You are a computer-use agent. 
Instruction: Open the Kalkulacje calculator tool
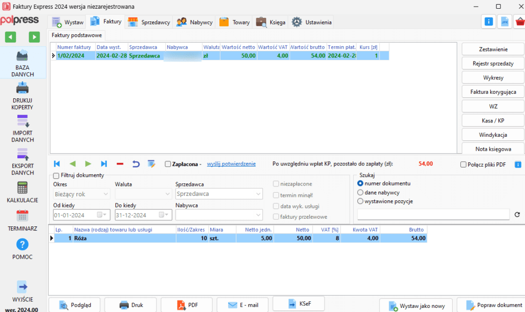[23, 188]
